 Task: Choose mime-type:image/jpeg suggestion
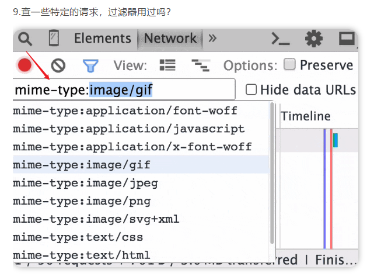click(141, 183)
